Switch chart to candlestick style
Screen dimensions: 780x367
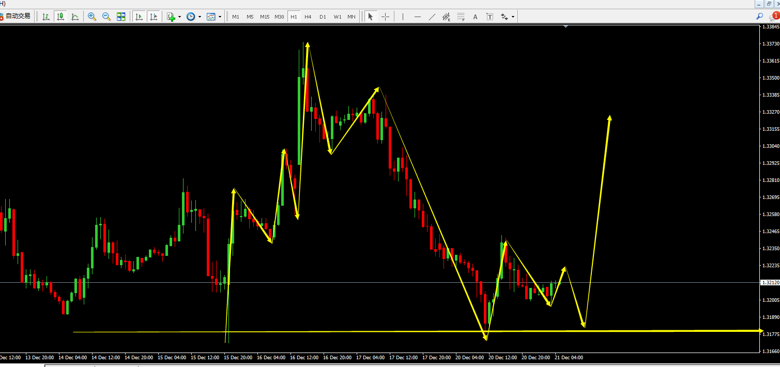60,17
